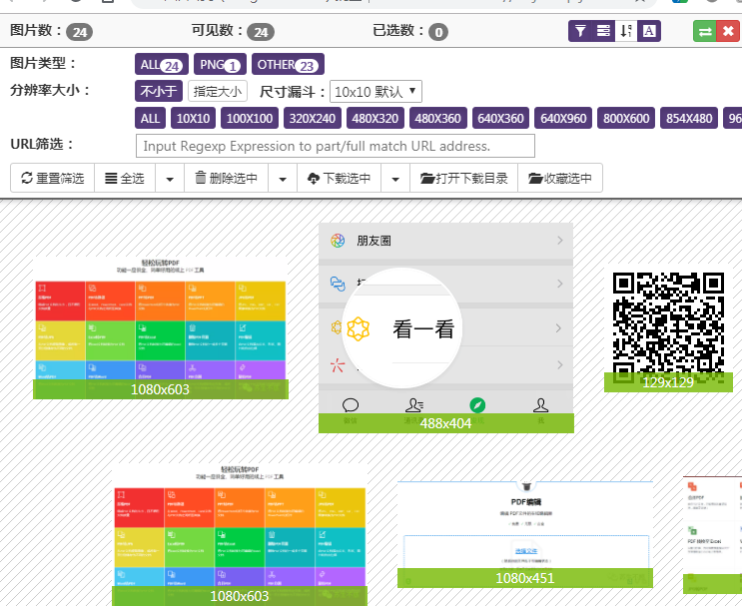This screenshot has height=606, width=742.
Task: Select the first 1080x603 PDF tools thumbnail
Action: point(161,327)
